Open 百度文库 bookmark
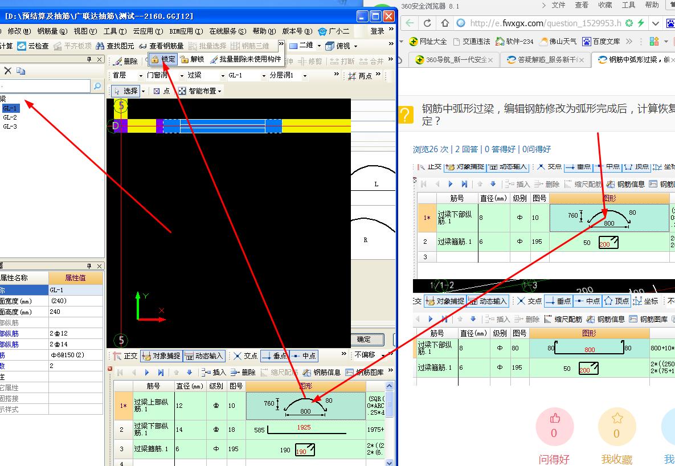This screenshot has width=675, height=466. pyautogui.click(x=601, y=42)
